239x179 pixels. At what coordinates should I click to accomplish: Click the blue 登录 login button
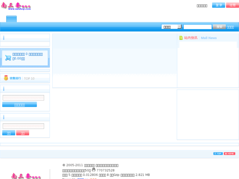click(x=218, y=5)
